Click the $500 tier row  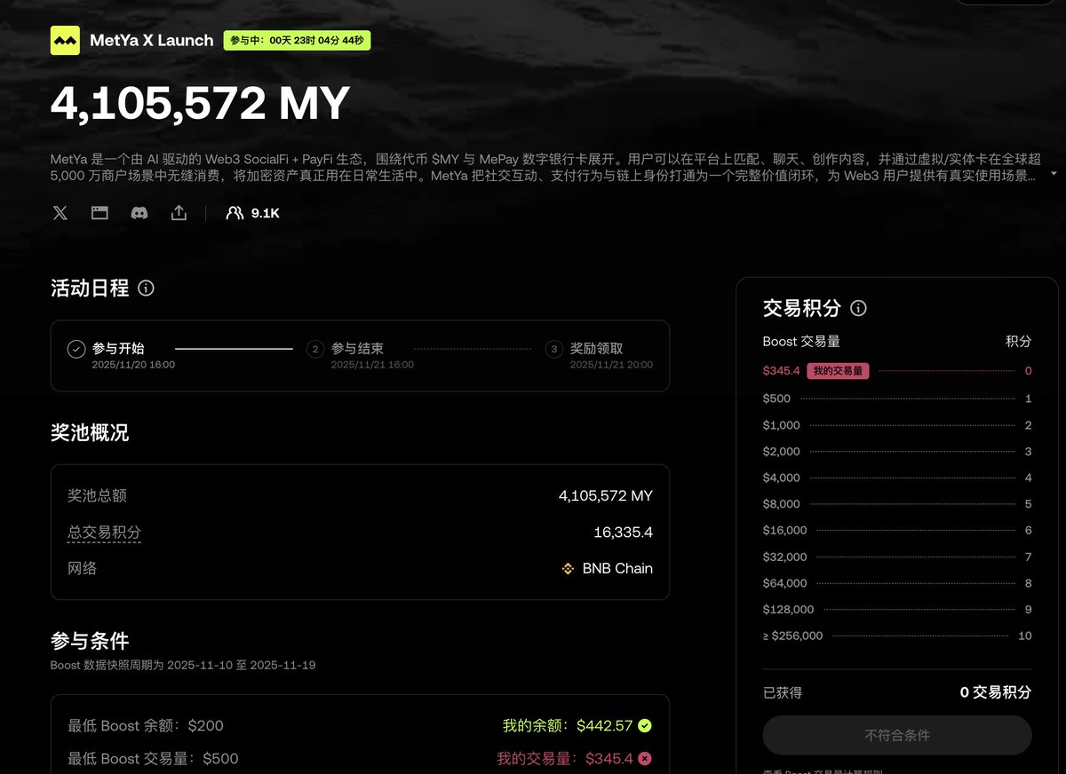click(897, 399)
